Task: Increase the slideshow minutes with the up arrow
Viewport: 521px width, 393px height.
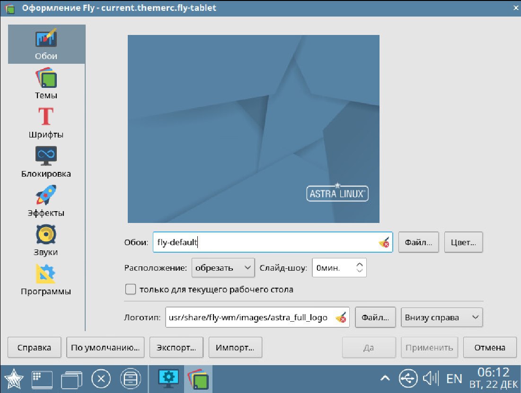Action: pos(360,265)
